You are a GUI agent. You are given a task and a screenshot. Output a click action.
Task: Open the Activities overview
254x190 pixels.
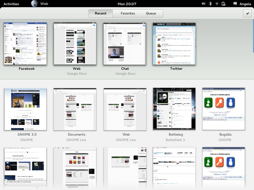(11, 4)
